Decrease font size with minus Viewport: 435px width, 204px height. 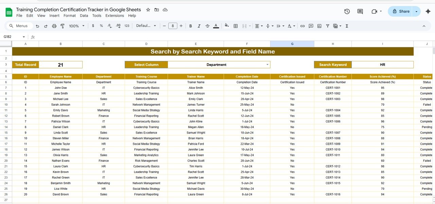pyautogui.click(x=164, y=26)
